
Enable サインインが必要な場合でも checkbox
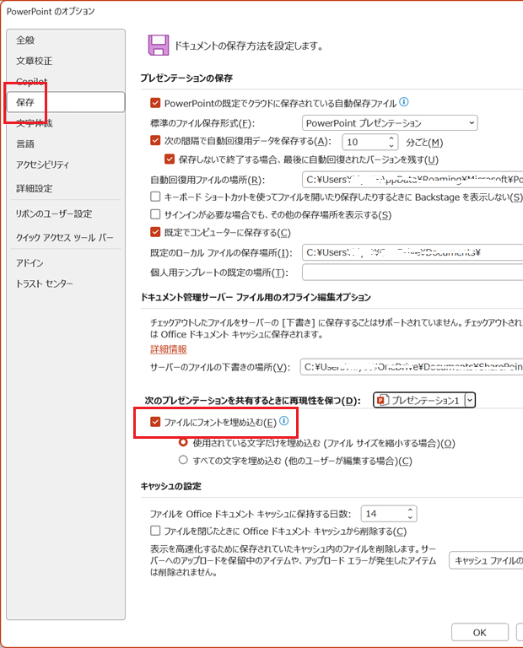pos(154,214)
